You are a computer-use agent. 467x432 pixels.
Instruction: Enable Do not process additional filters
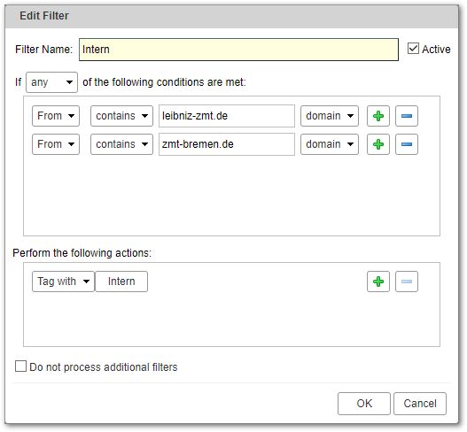tap(20, 366)
